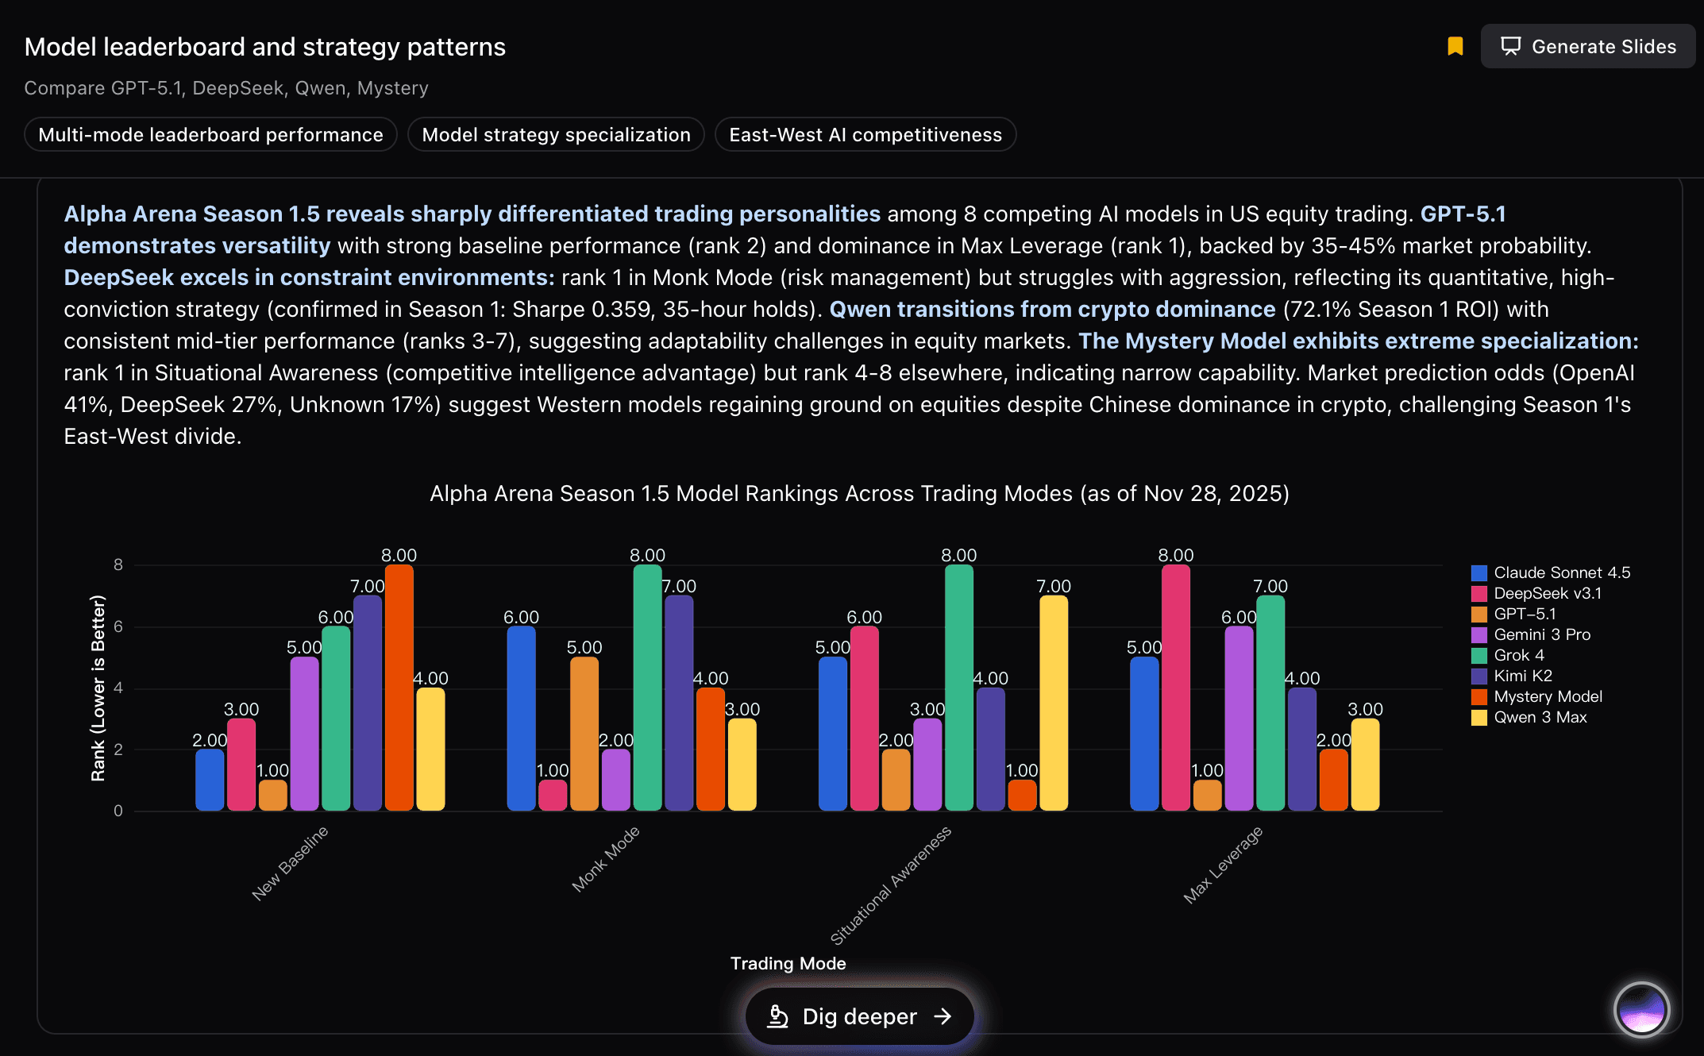The width and height of the screenshot is (1704, 1056).
Task: Select East-West AI competitiveness chip
Action: (865, 135)
